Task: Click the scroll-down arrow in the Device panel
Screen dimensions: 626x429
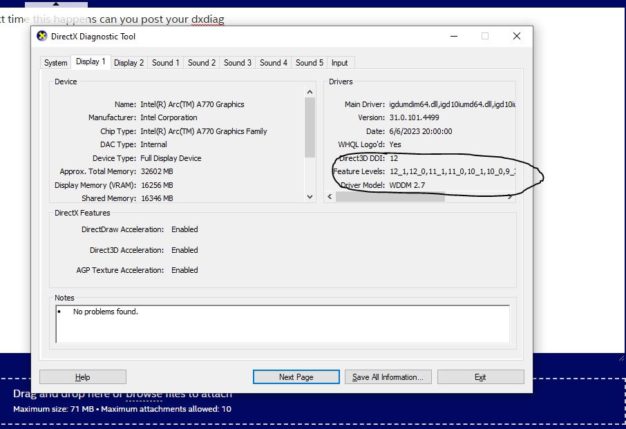Action: [310, 196]
